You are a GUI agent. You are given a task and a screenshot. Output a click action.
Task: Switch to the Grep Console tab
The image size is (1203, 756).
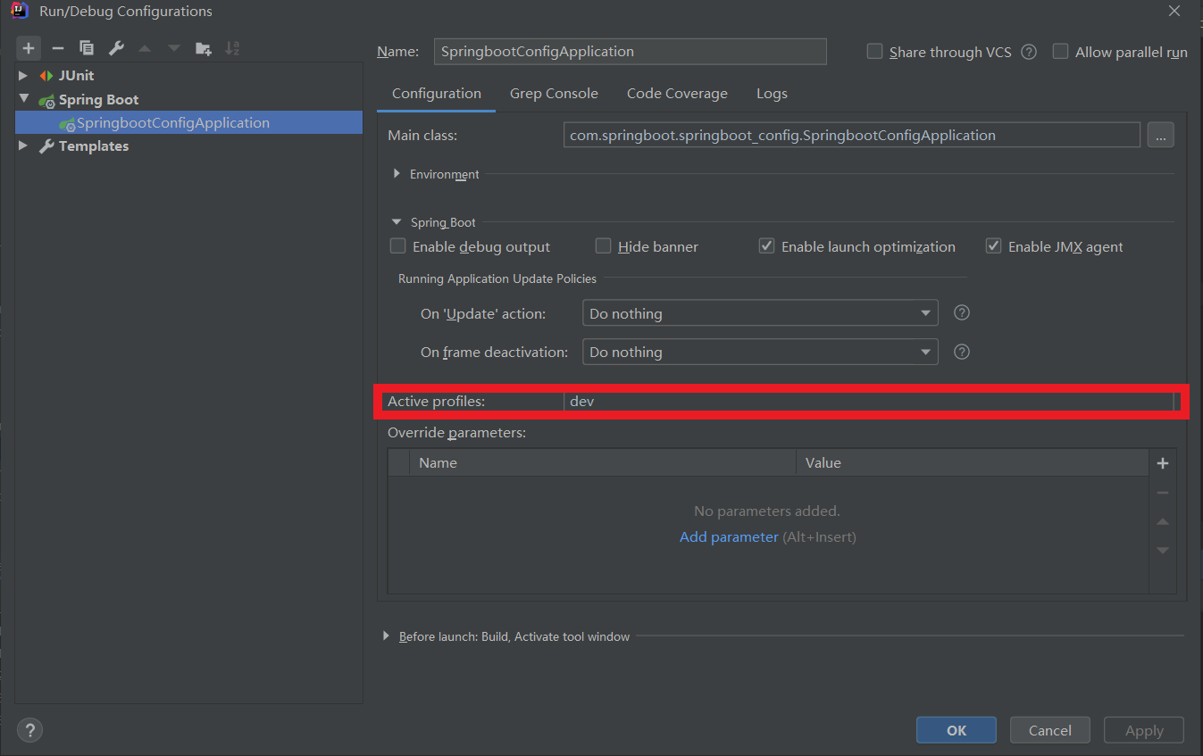[554, 94]
